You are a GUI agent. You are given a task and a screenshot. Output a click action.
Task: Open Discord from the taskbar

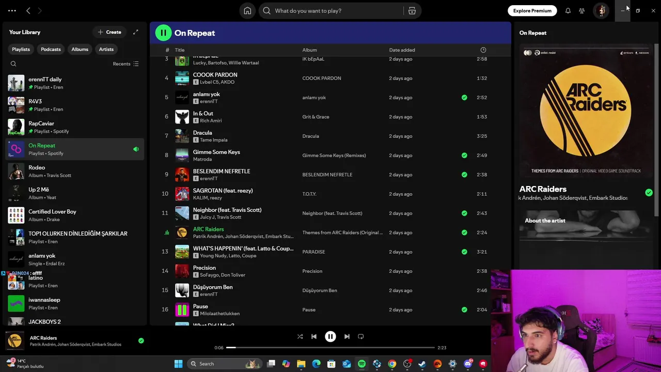468,364
